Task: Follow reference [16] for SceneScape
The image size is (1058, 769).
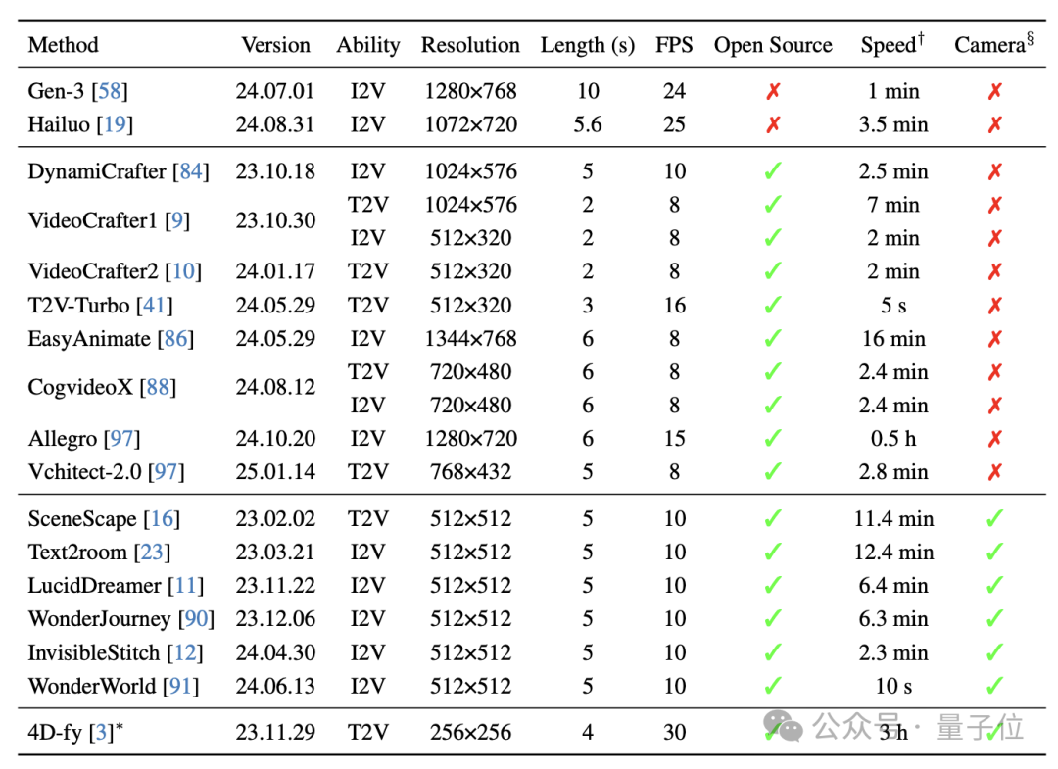Action: point(162,518)
